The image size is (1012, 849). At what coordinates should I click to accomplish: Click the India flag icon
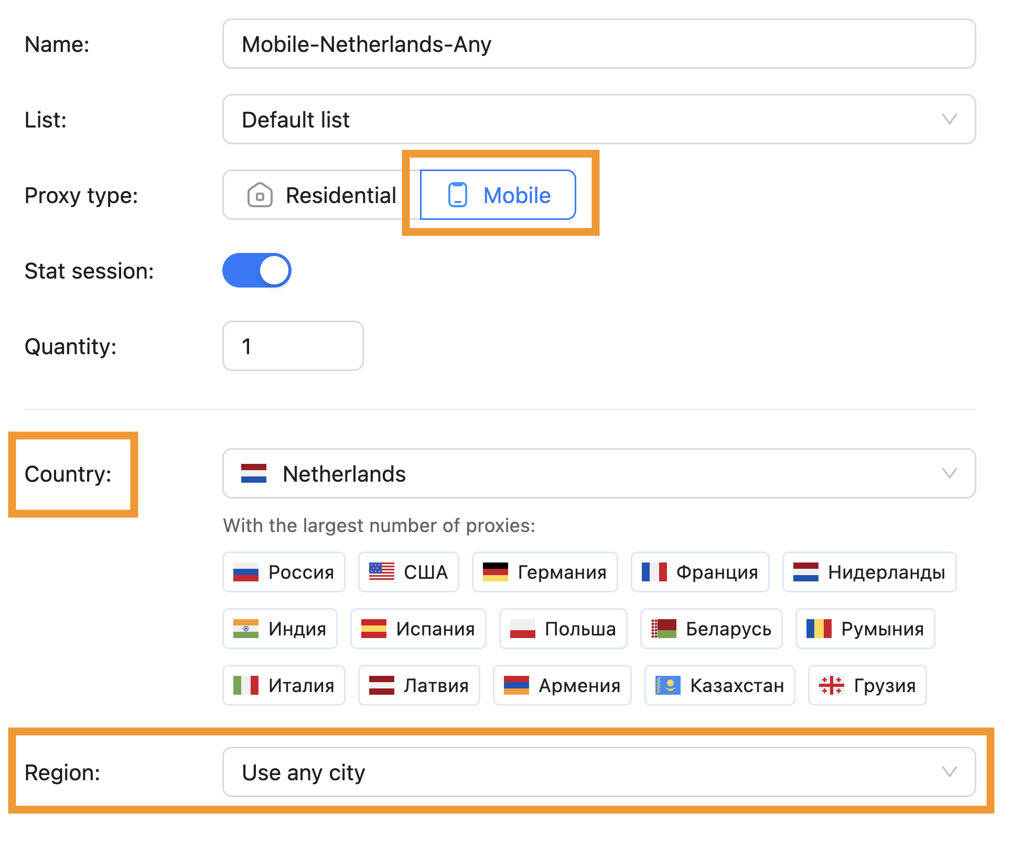[x=245, y=629]
